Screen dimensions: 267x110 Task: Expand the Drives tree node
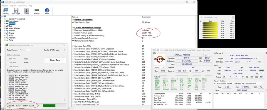pos(5,33)
